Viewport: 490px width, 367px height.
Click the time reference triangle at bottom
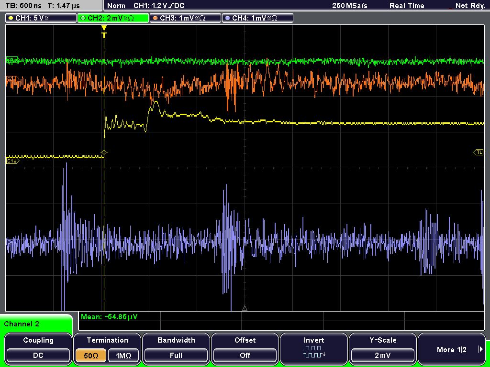245,308
